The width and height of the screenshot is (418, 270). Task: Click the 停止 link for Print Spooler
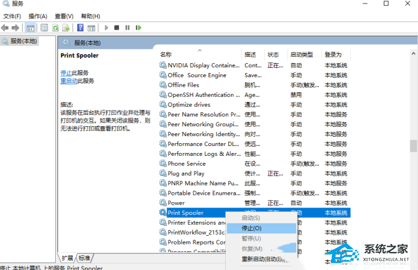point(66,72)
